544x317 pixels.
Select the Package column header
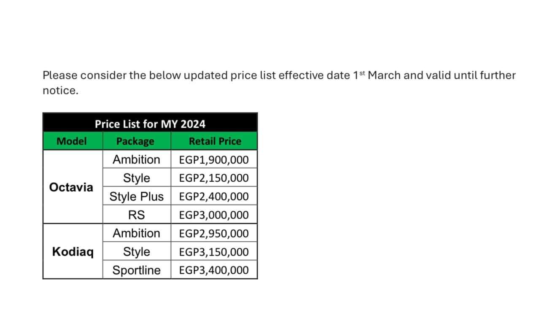(135, 141)
